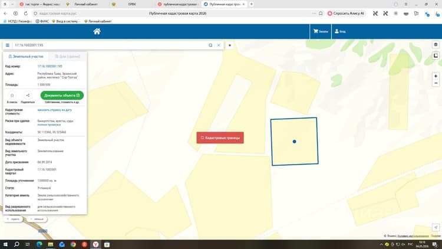The image size is (442, 249).
Task: Open the second crossed-tools extension icon
Action: pos(385,13)
